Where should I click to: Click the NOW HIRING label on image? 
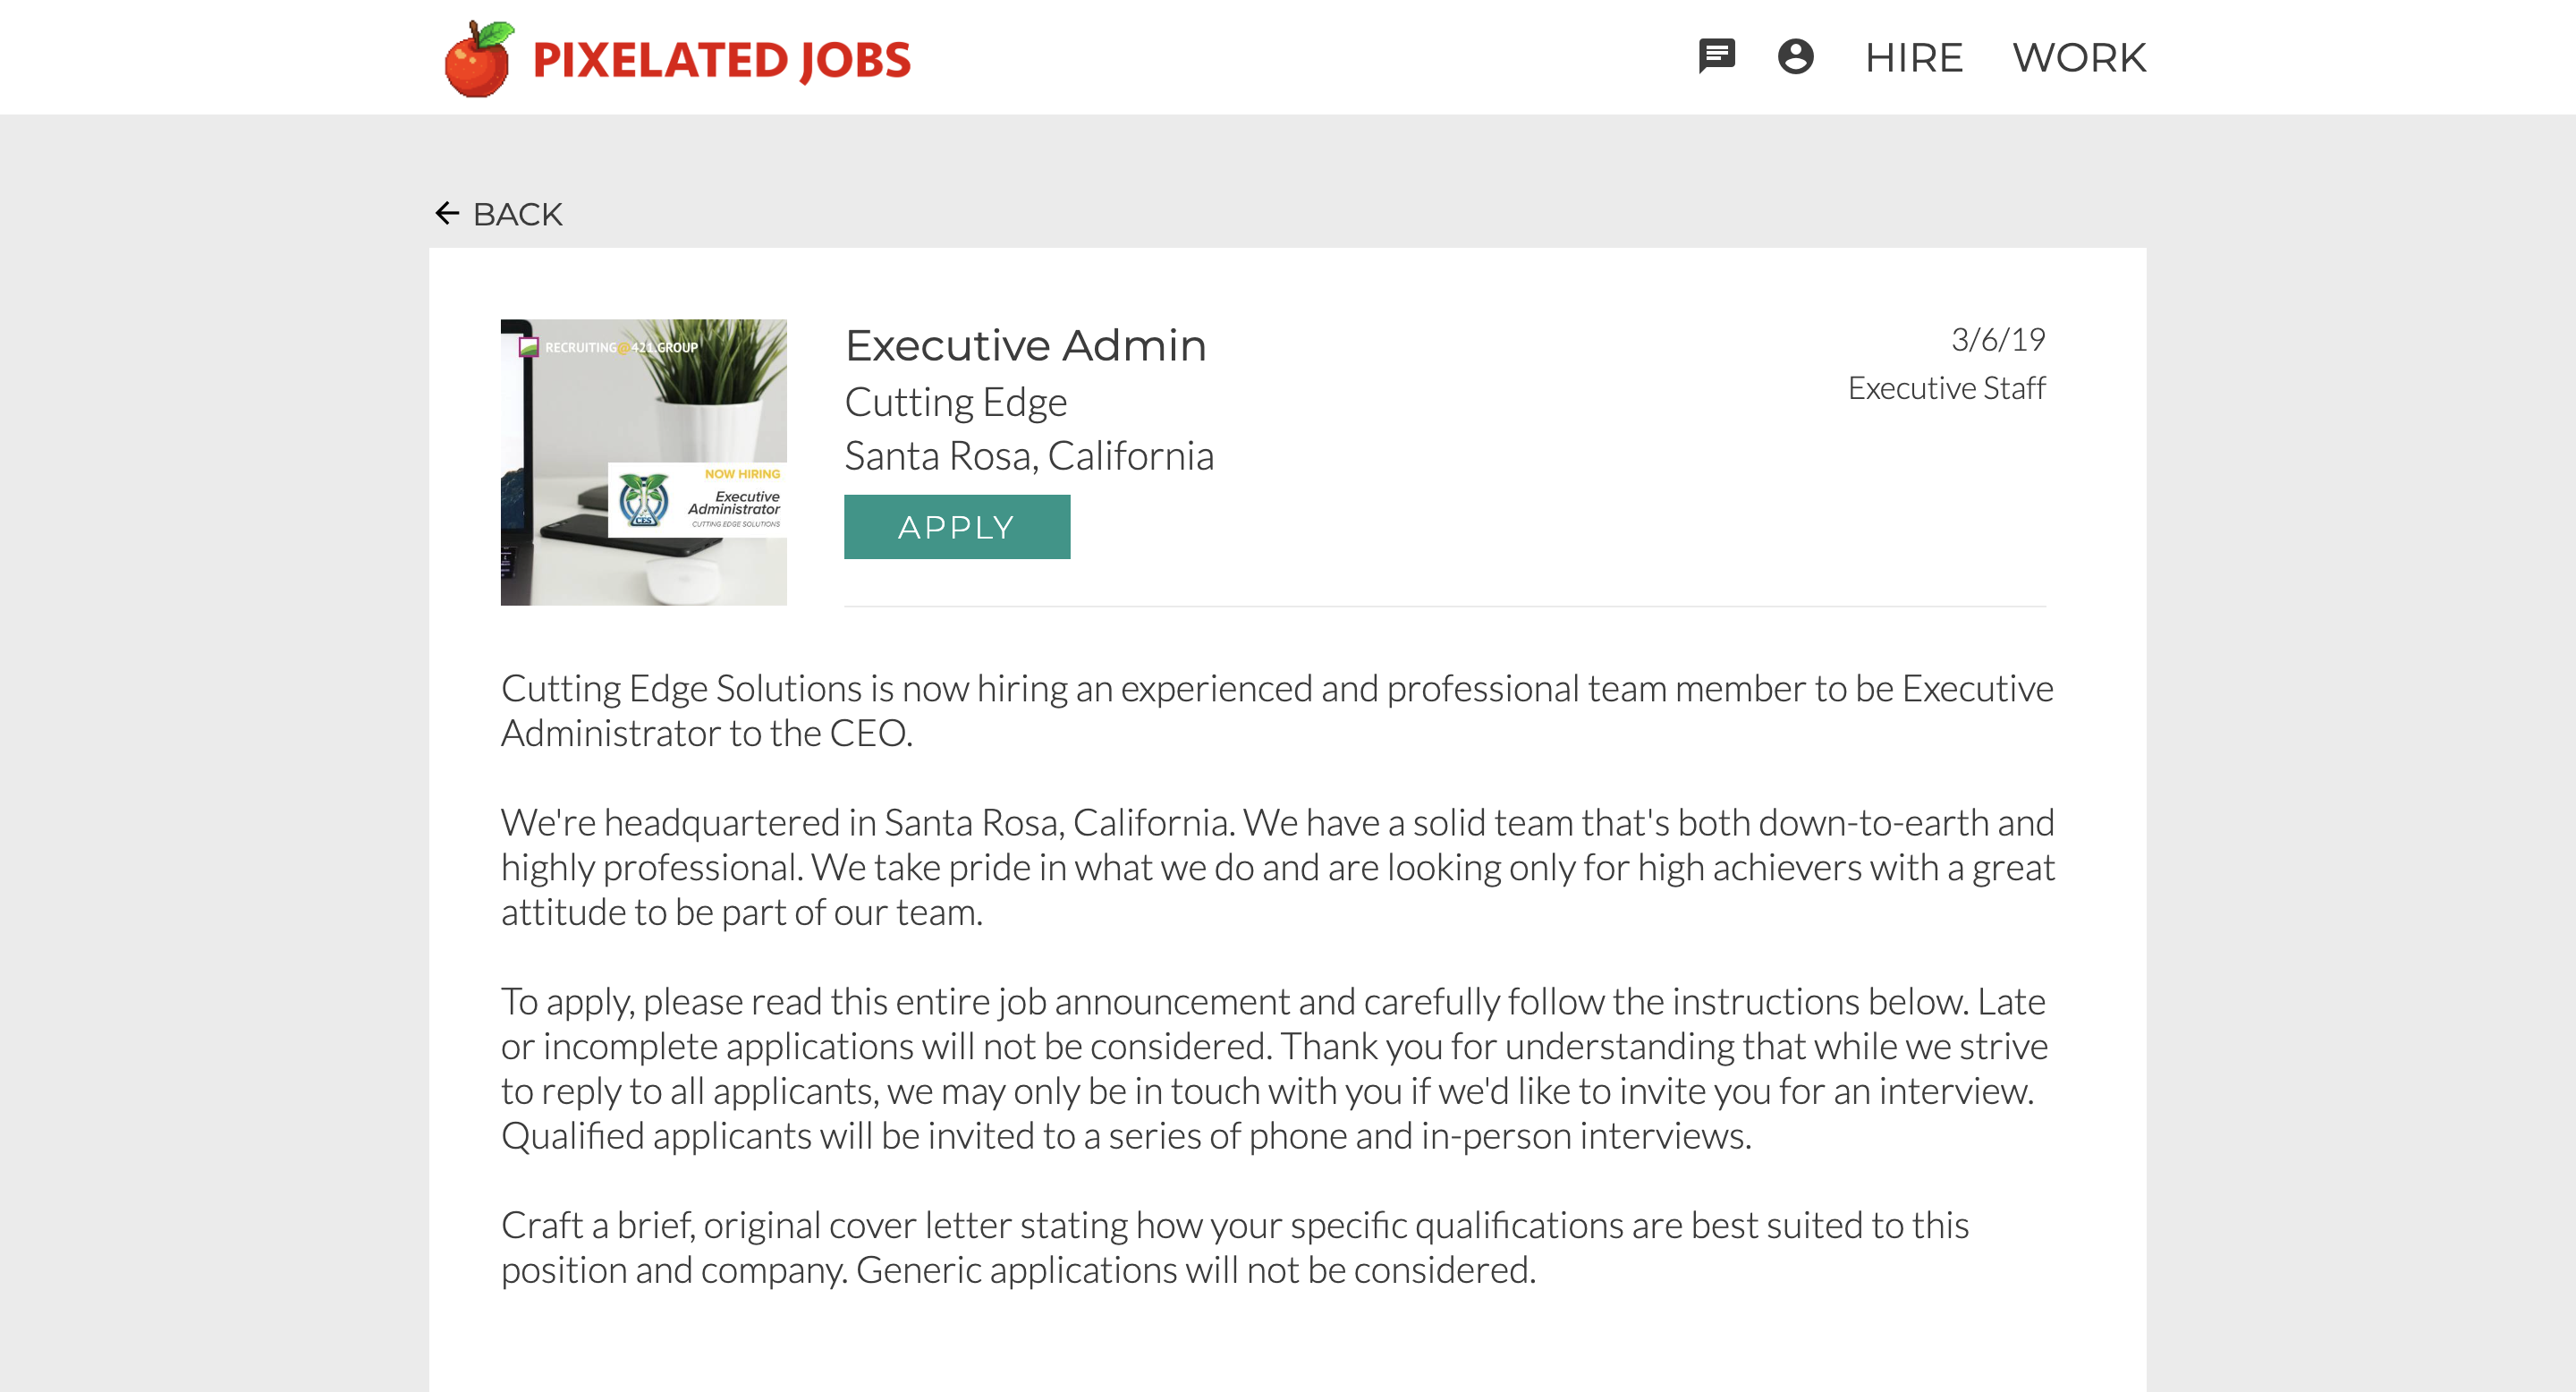coord(741,474)
